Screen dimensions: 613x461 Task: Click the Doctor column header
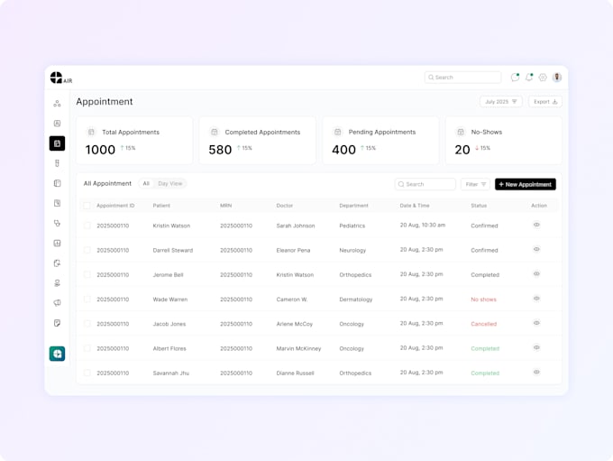pyautogui.click(x=285, y=206)
